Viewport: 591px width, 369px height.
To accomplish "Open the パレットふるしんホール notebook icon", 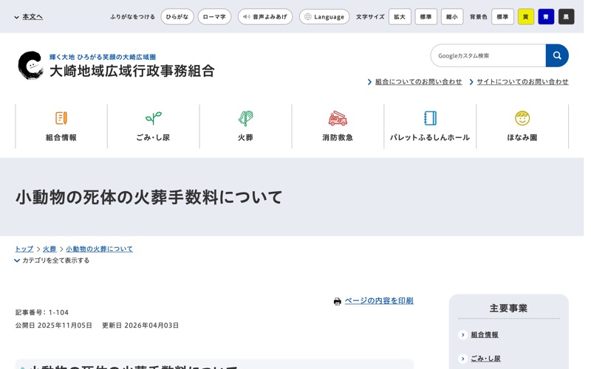I will pyautogui.click(x=430, y=118).
